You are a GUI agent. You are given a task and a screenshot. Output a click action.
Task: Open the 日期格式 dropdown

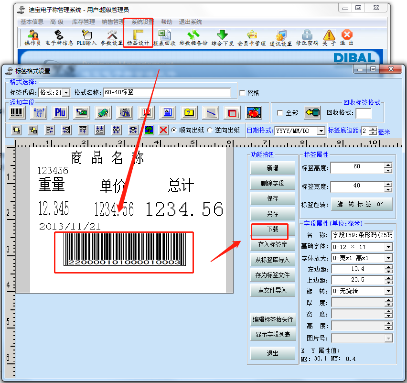[321, 131]
